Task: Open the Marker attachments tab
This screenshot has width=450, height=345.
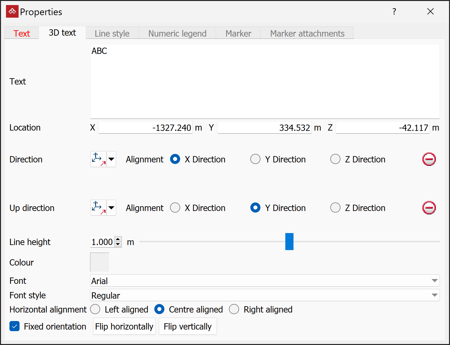Action: coord(307,33)
